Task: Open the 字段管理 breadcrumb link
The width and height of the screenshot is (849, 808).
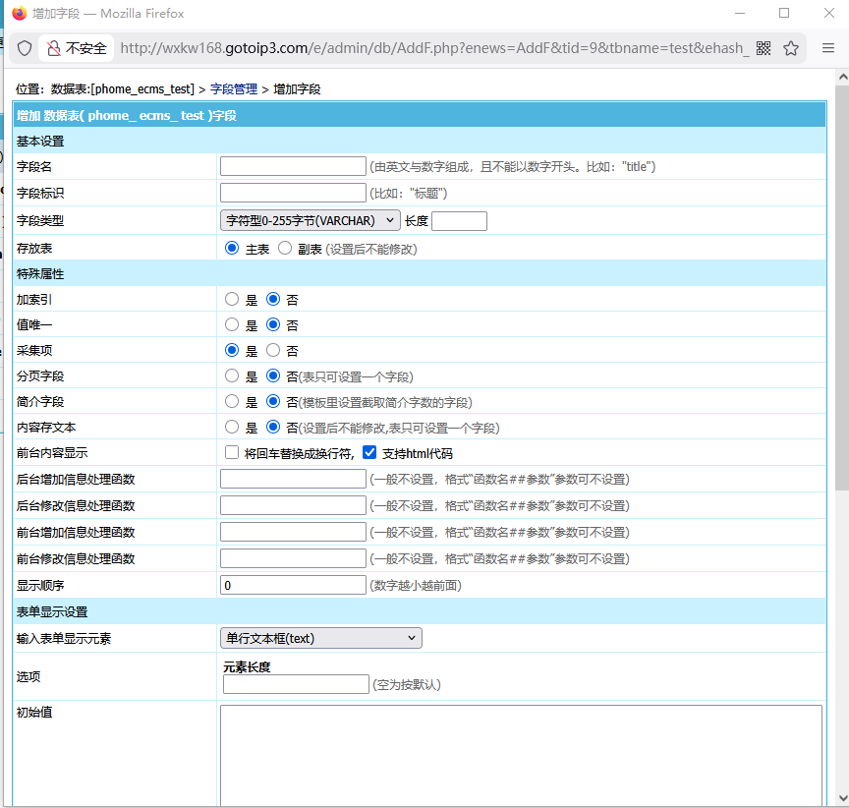Action: pyautogui.click(x=234, y=88)
